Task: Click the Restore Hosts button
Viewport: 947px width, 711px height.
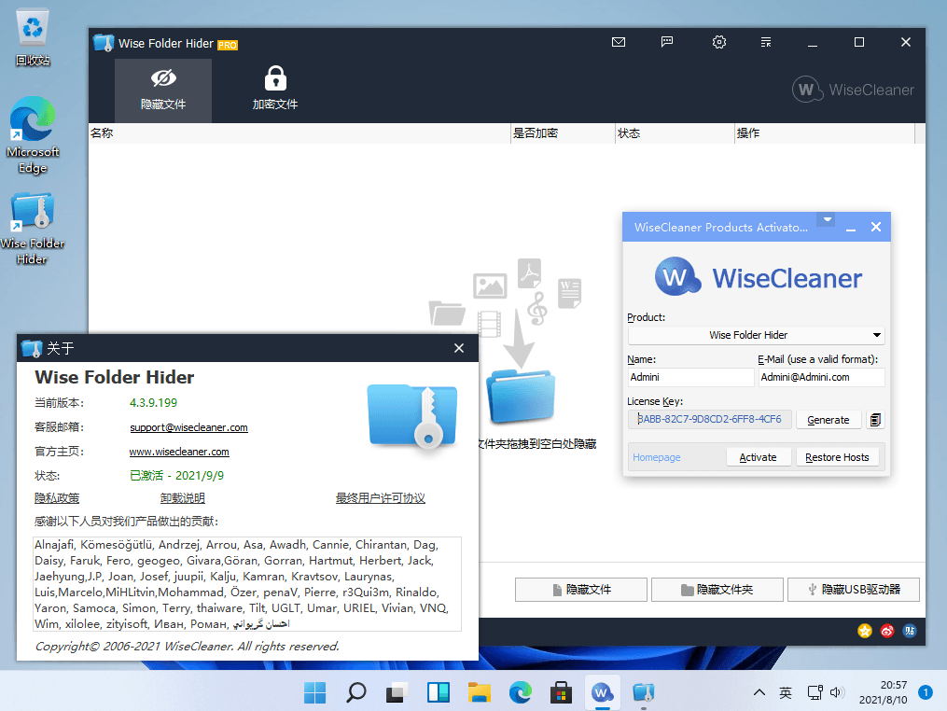Action: click(837, 457)
